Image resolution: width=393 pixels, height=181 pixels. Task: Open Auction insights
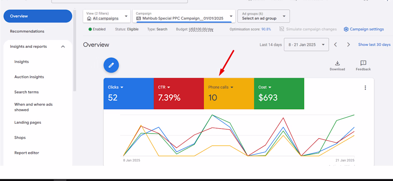(x=29, y=77)
